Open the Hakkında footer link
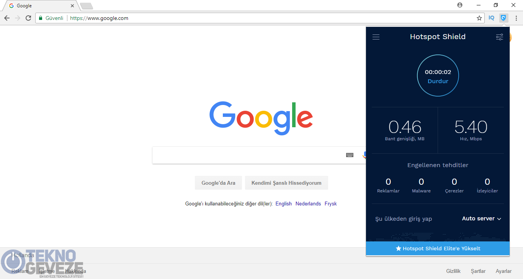The height and width of the screenshot is (279, 523). pos(75,271)
